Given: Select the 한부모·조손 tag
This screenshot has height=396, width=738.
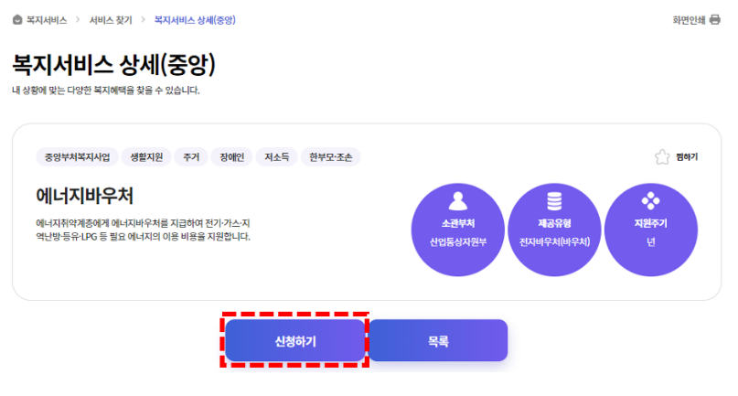Looking at the screenshot, I should (x=330, y=156).
